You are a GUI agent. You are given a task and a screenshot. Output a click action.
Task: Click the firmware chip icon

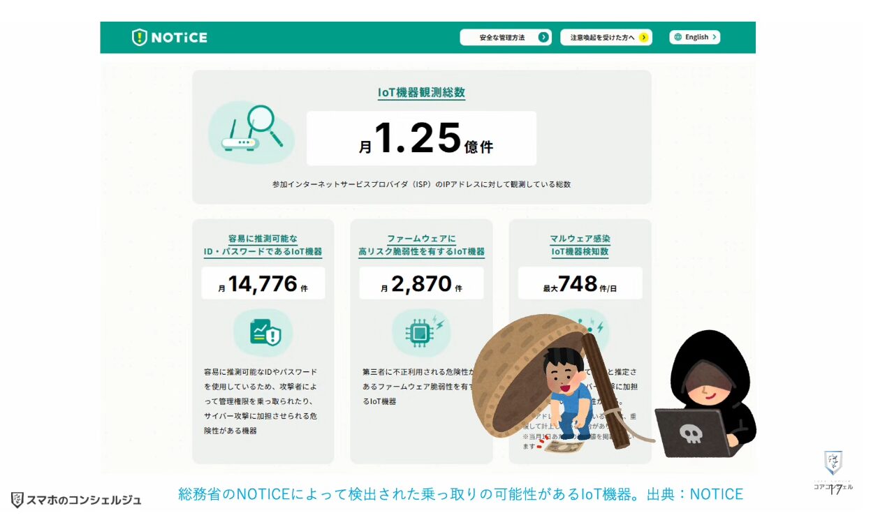(x=420, y=333)
